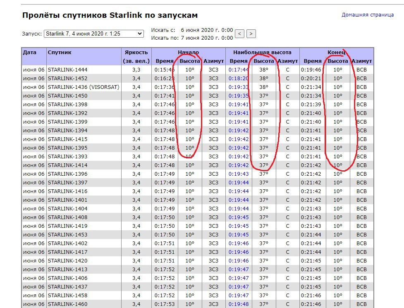Click start time 0:15:46 in STARLINK-1444 row
This screenshot has width=404, height=308.
tap(165, 70)
